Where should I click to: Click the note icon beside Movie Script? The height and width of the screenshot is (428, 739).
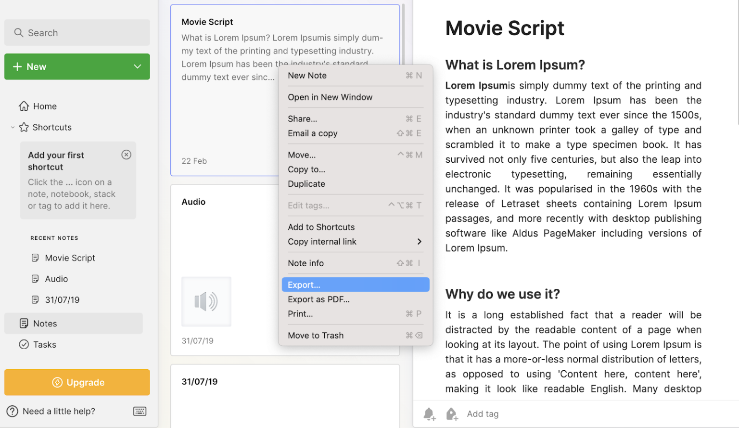[35, 258]
